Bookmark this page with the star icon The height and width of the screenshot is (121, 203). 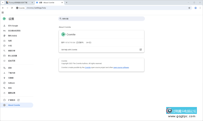tap(189, 8)
